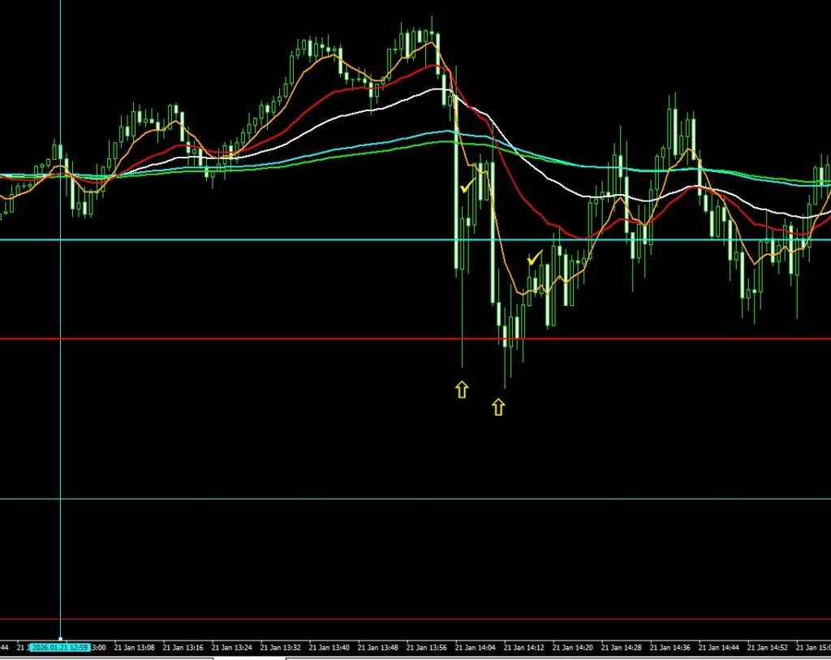Select the lower cyan horizontal line
Viewport: 831px width, 660px height.
point(243,499)
